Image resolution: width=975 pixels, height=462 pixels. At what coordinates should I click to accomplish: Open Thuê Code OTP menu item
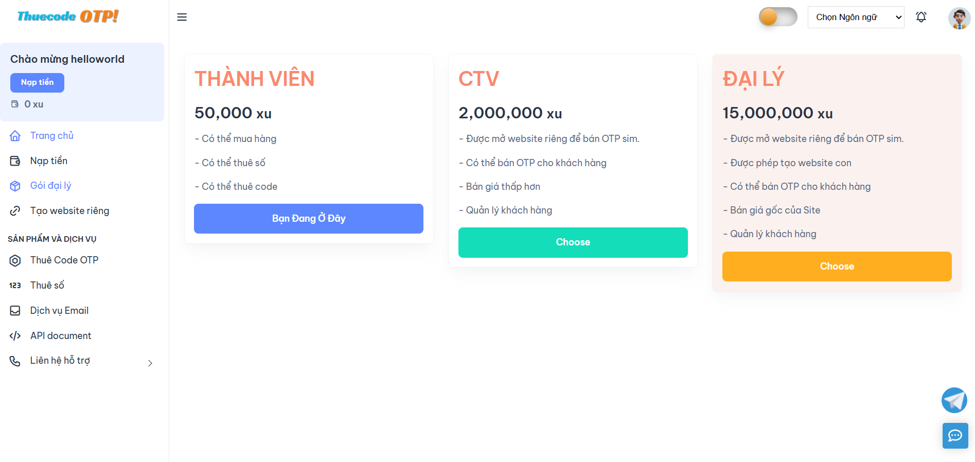64,260
